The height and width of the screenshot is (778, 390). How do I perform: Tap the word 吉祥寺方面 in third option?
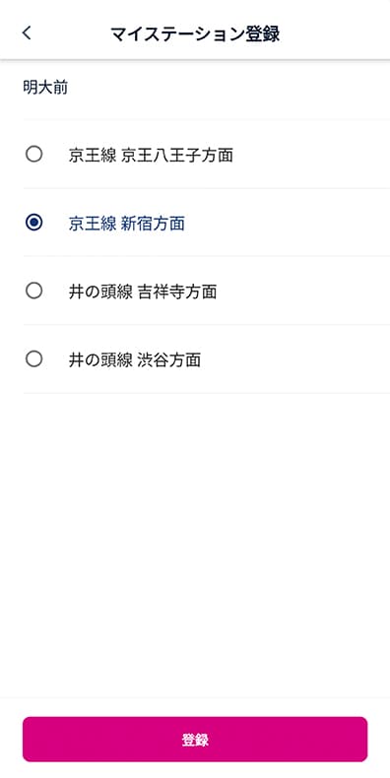click(x=177, y=292)
